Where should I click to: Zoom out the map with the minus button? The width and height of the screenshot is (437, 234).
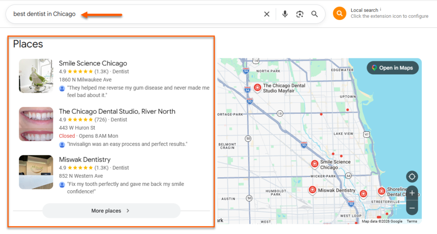(x=412, y=208)
